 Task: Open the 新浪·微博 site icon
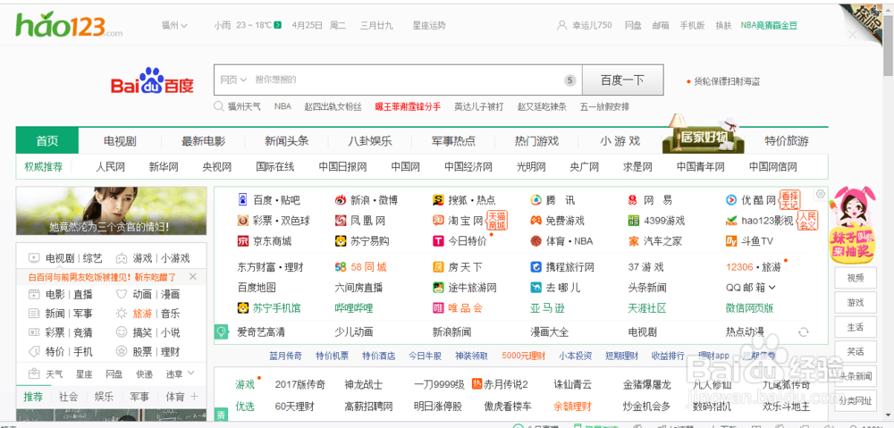[341, 200]
